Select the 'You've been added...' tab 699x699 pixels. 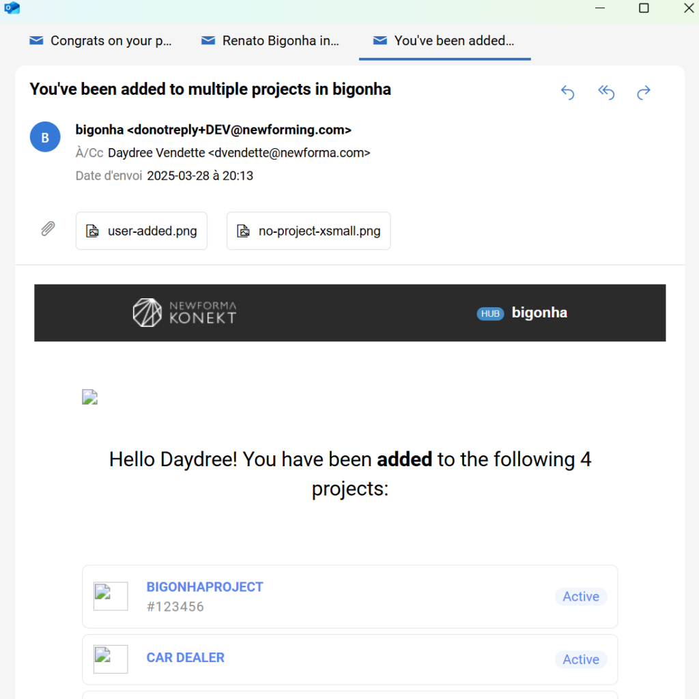pos(444,40)
